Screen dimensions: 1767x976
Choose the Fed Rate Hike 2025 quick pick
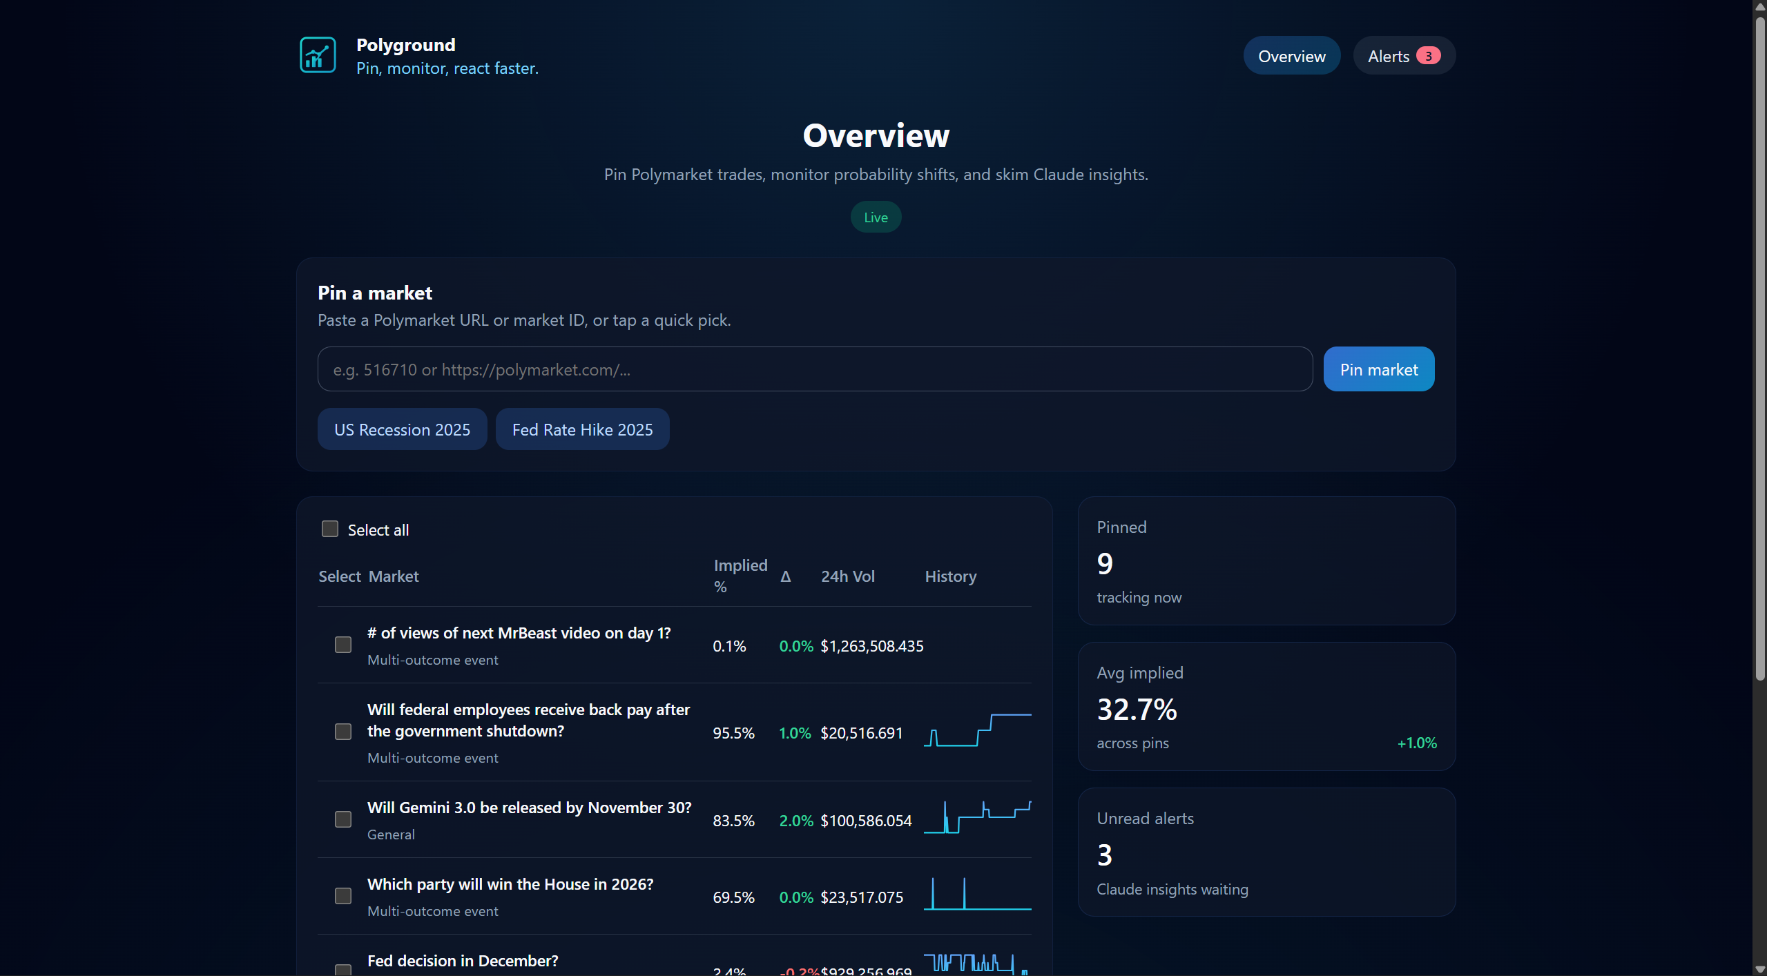click(x=582, y=429)
